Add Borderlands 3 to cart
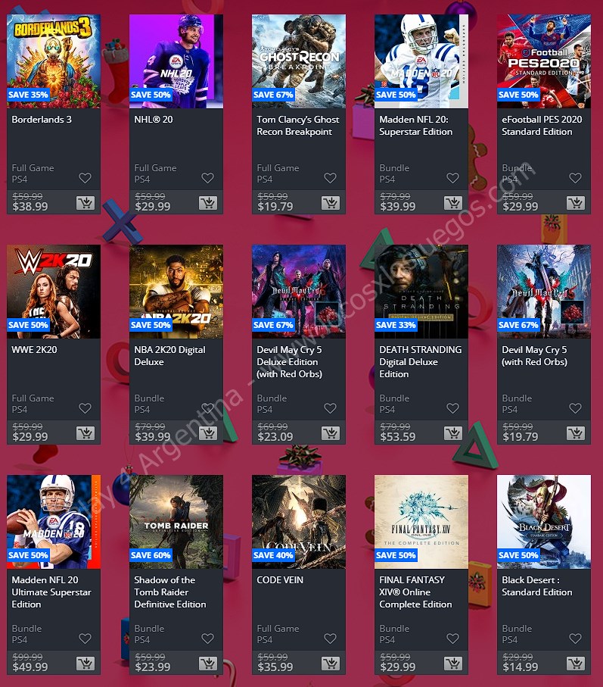 (x=85, y=203)
